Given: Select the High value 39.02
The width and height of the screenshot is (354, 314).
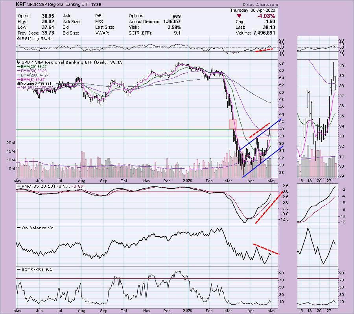Looking at the screenshot, I should [x=48, y=22].
